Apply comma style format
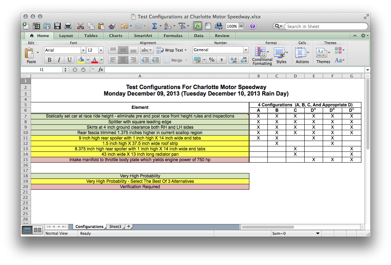 [x=222, y=60]
